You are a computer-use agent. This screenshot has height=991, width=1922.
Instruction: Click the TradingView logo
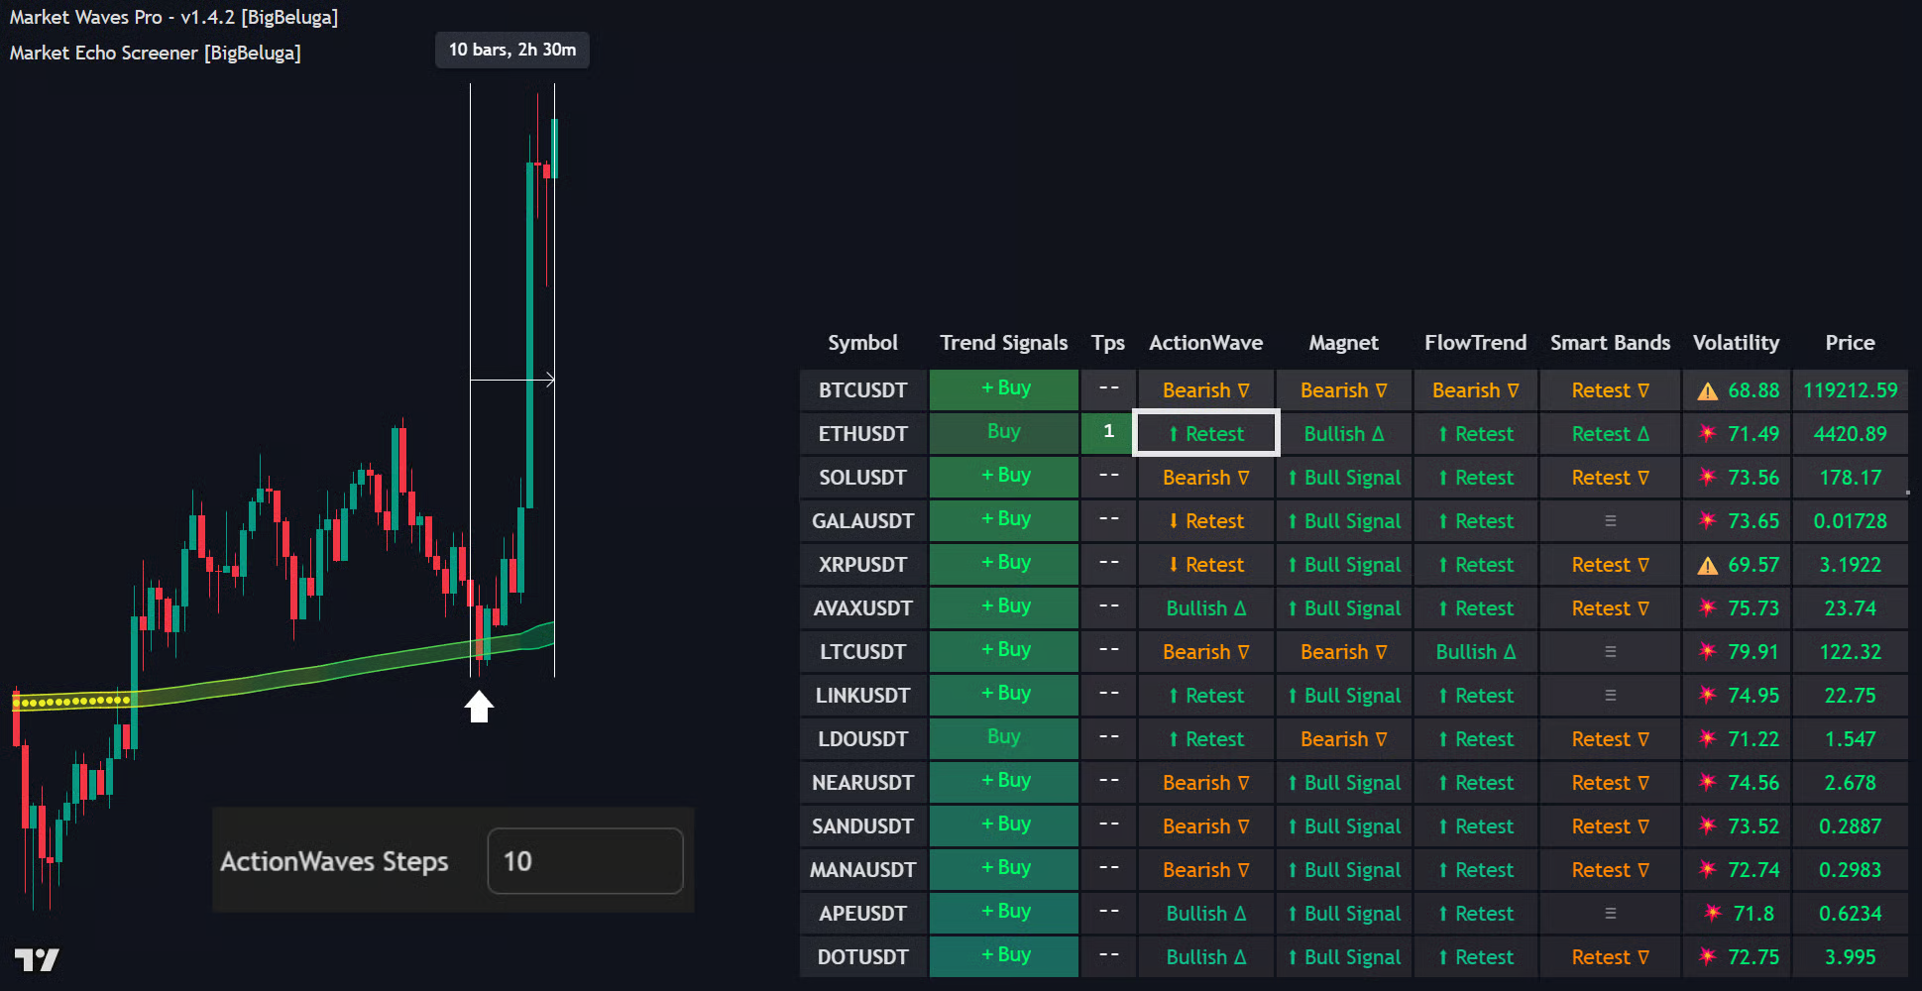37,959
